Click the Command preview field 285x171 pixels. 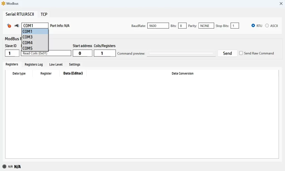click(181, 53)
